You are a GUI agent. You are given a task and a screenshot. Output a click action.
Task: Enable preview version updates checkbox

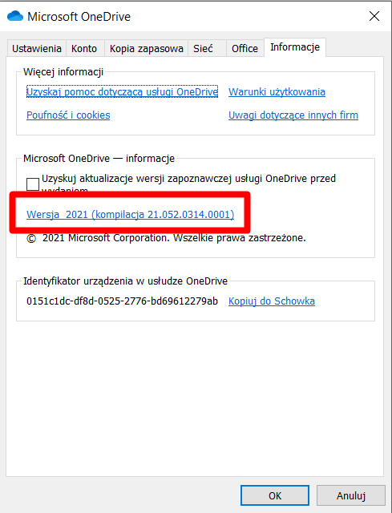[33, 184]
